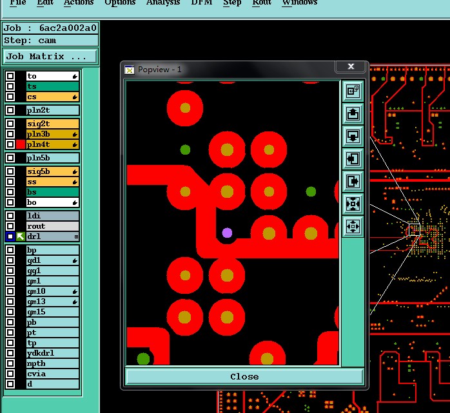The width and height of the screenshot is (450, 413).
Task: Select the 'tp' layer name
Action: [52, 343]
